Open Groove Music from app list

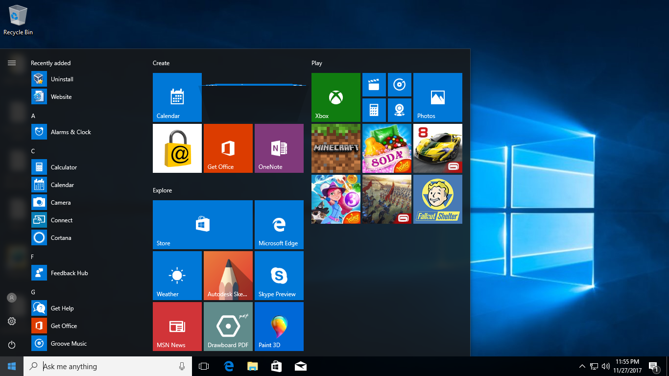pos(87,344)
